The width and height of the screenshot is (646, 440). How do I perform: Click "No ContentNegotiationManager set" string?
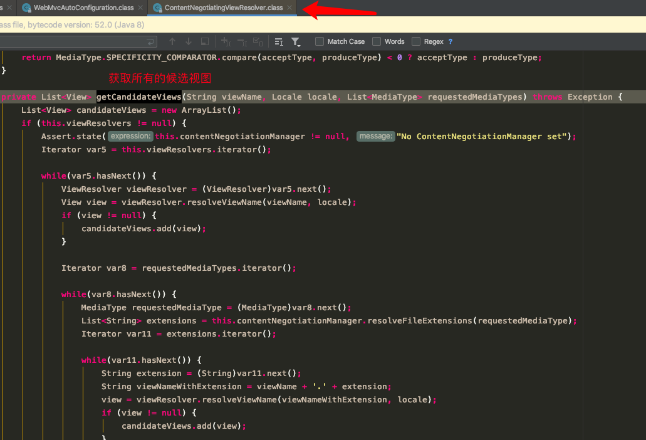[482, 137]
